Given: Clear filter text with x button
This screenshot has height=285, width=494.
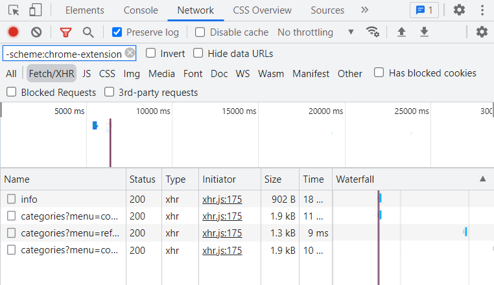Looking at the screenshot, I should [x=130, y=52].
